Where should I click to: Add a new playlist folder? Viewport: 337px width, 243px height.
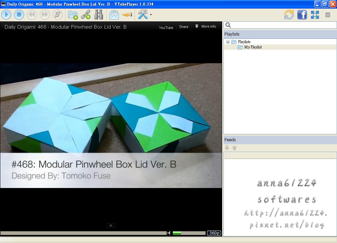click(x=73, y=15)
